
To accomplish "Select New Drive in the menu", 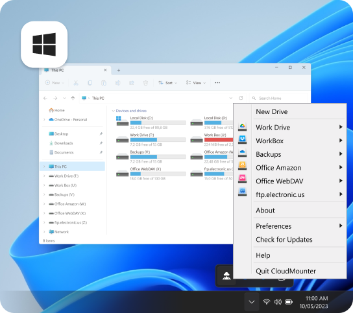I will (272, 111).
